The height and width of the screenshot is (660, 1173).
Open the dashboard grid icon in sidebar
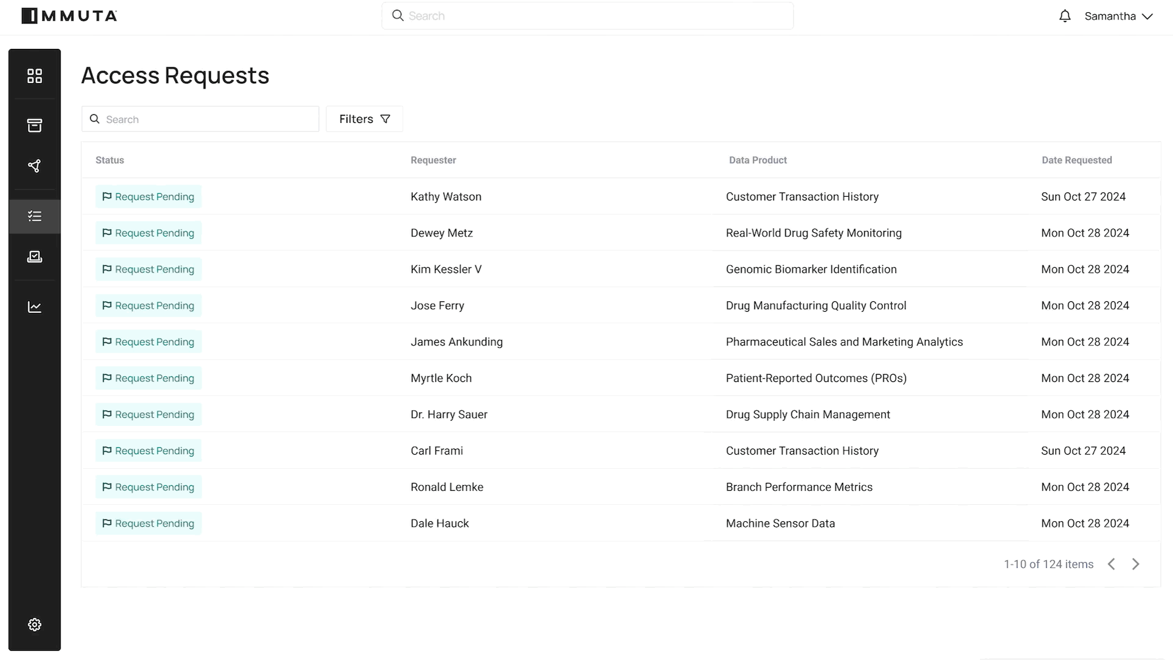(x=35, y=76)
